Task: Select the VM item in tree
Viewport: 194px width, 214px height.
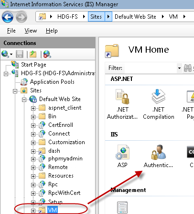Action: (53, 210)
